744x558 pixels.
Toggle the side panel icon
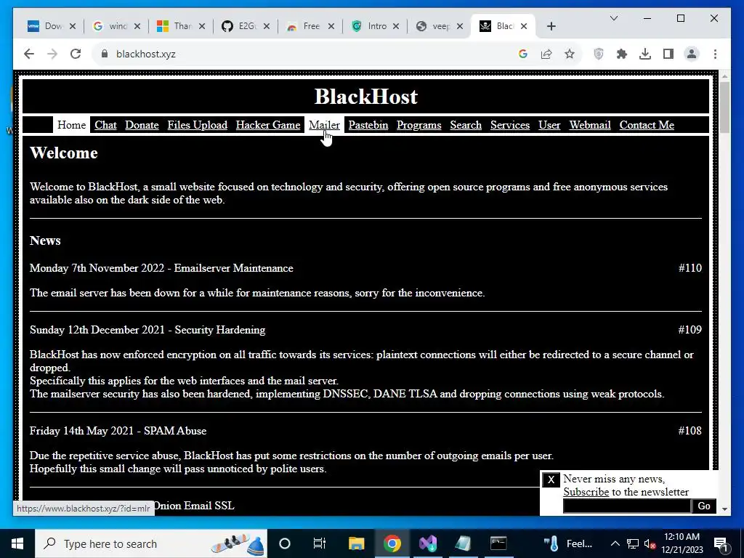(x=668, y=54)
